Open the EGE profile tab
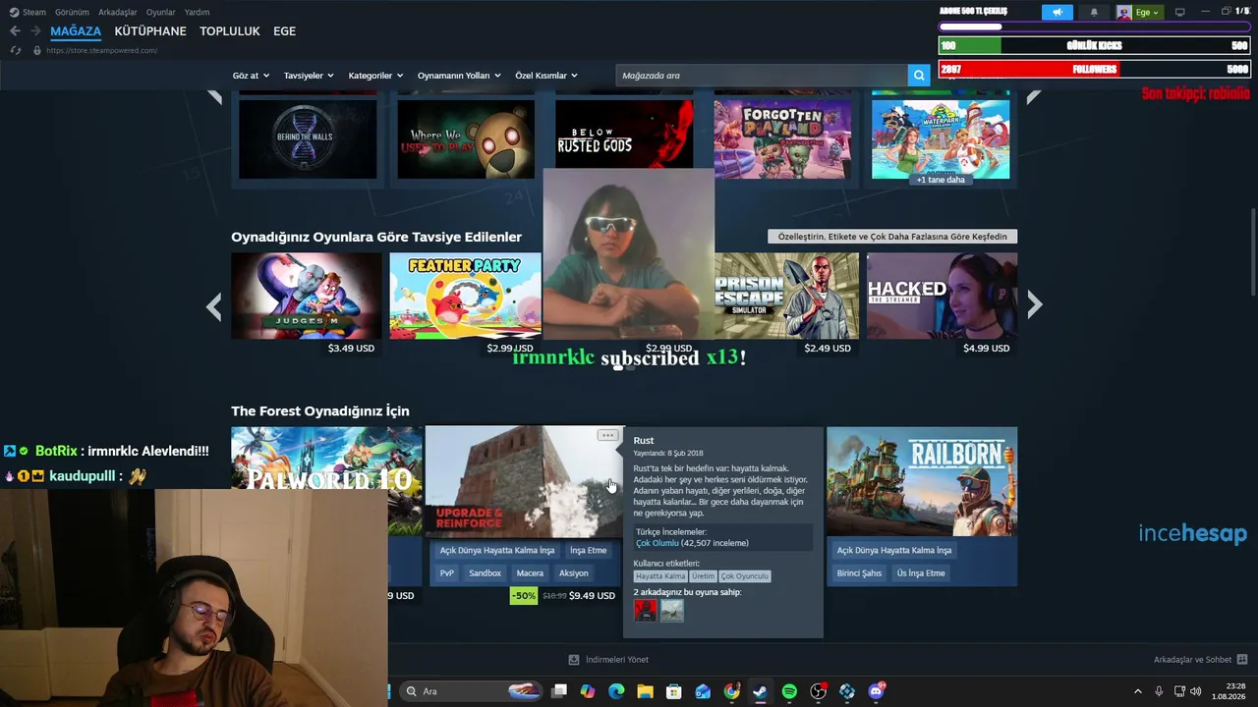 pos(284,31)
